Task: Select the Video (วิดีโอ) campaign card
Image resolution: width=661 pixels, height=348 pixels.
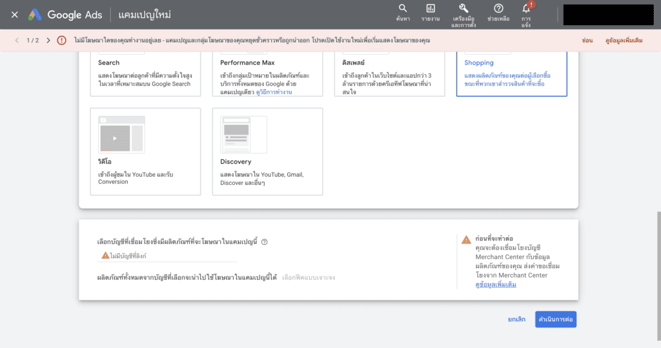Action: 145,151
